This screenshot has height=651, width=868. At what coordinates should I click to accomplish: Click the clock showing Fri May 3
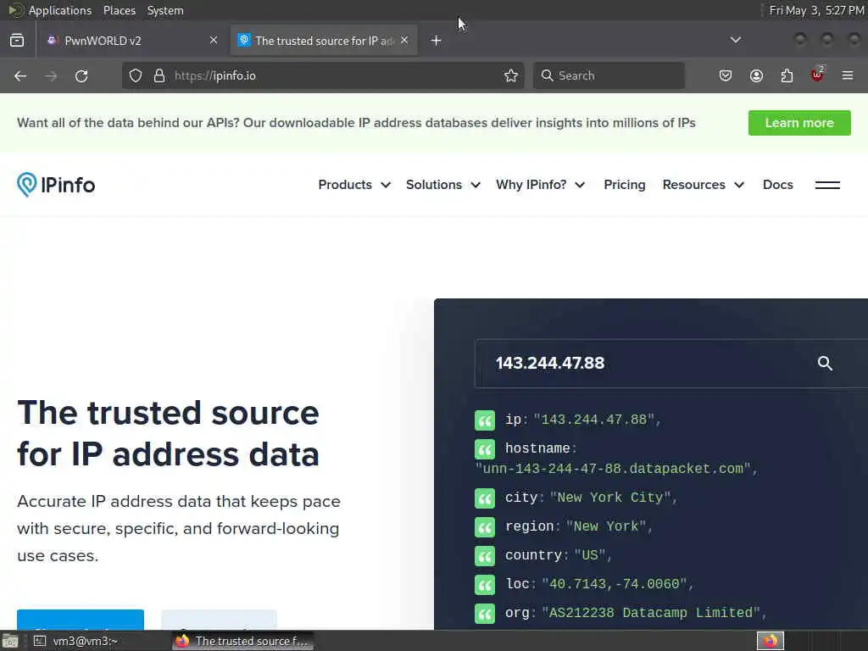point(816,10)
